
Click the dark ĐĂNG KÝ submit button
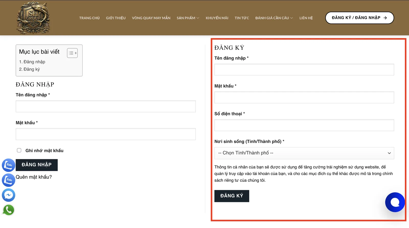pos(232,196)
